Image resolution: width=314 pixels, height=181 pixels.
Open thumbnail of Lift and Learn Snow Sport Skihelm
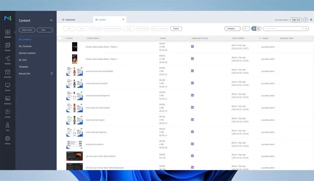click(x=74, y=156)
